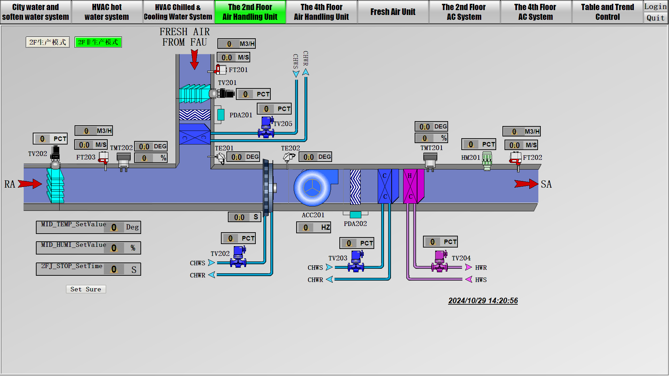Open The 4th Floor Air Handling Unit tab
Viewport: 669px width, 376px height.
pyautogui.click(x=321, y=12)
